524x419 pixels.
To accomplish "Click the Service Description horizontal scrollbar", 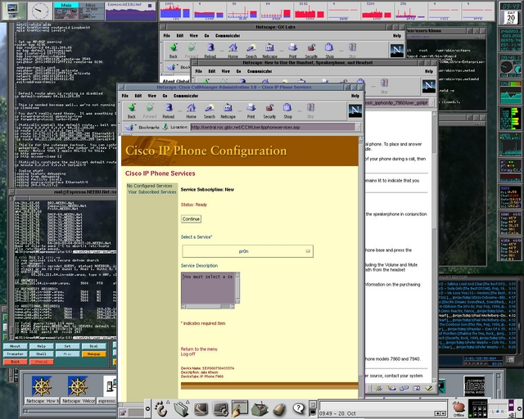I will point(208,306).
